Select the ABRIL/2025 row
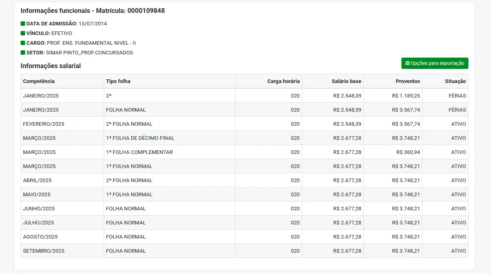The width and height of the screenshot is (491, 274). [37, 181]
